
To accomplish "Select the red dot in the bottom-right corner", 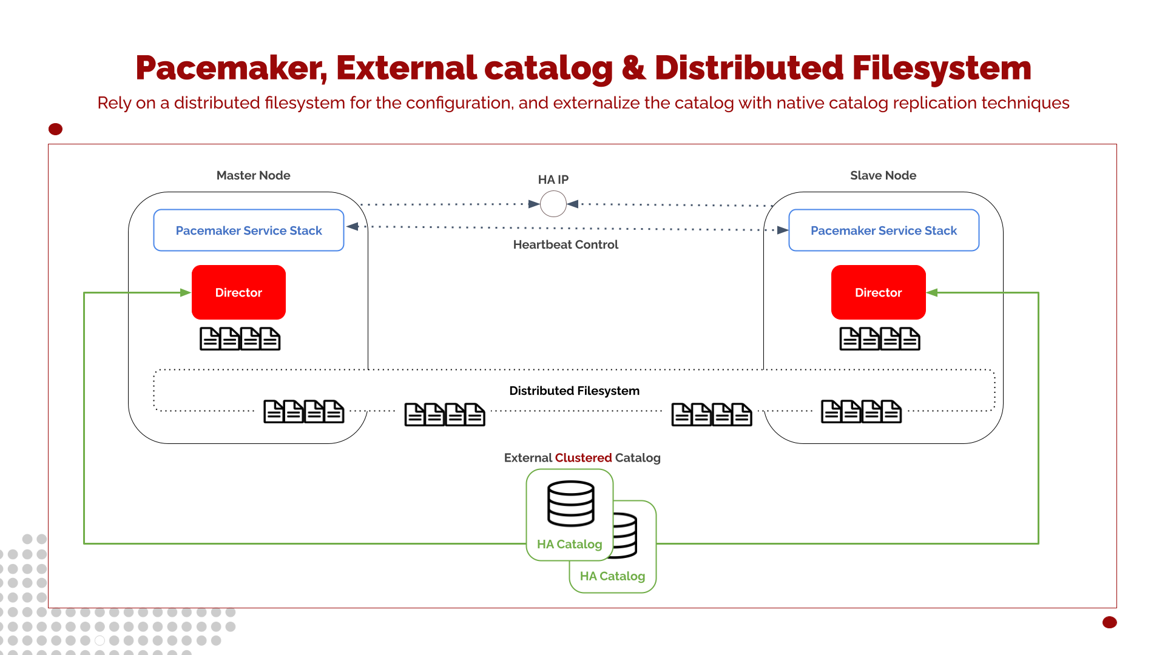I will click(x=1109, y=622).
